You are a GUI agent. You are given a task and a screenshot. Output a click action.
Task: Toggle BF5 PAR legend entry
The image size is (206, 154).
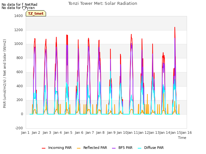[122, 148]
